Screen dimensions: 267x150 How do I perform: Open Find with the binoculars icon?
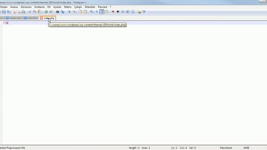click(58, 12)
